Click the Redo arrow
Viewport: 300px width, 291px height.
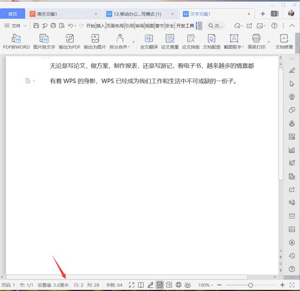coord(82,26)
